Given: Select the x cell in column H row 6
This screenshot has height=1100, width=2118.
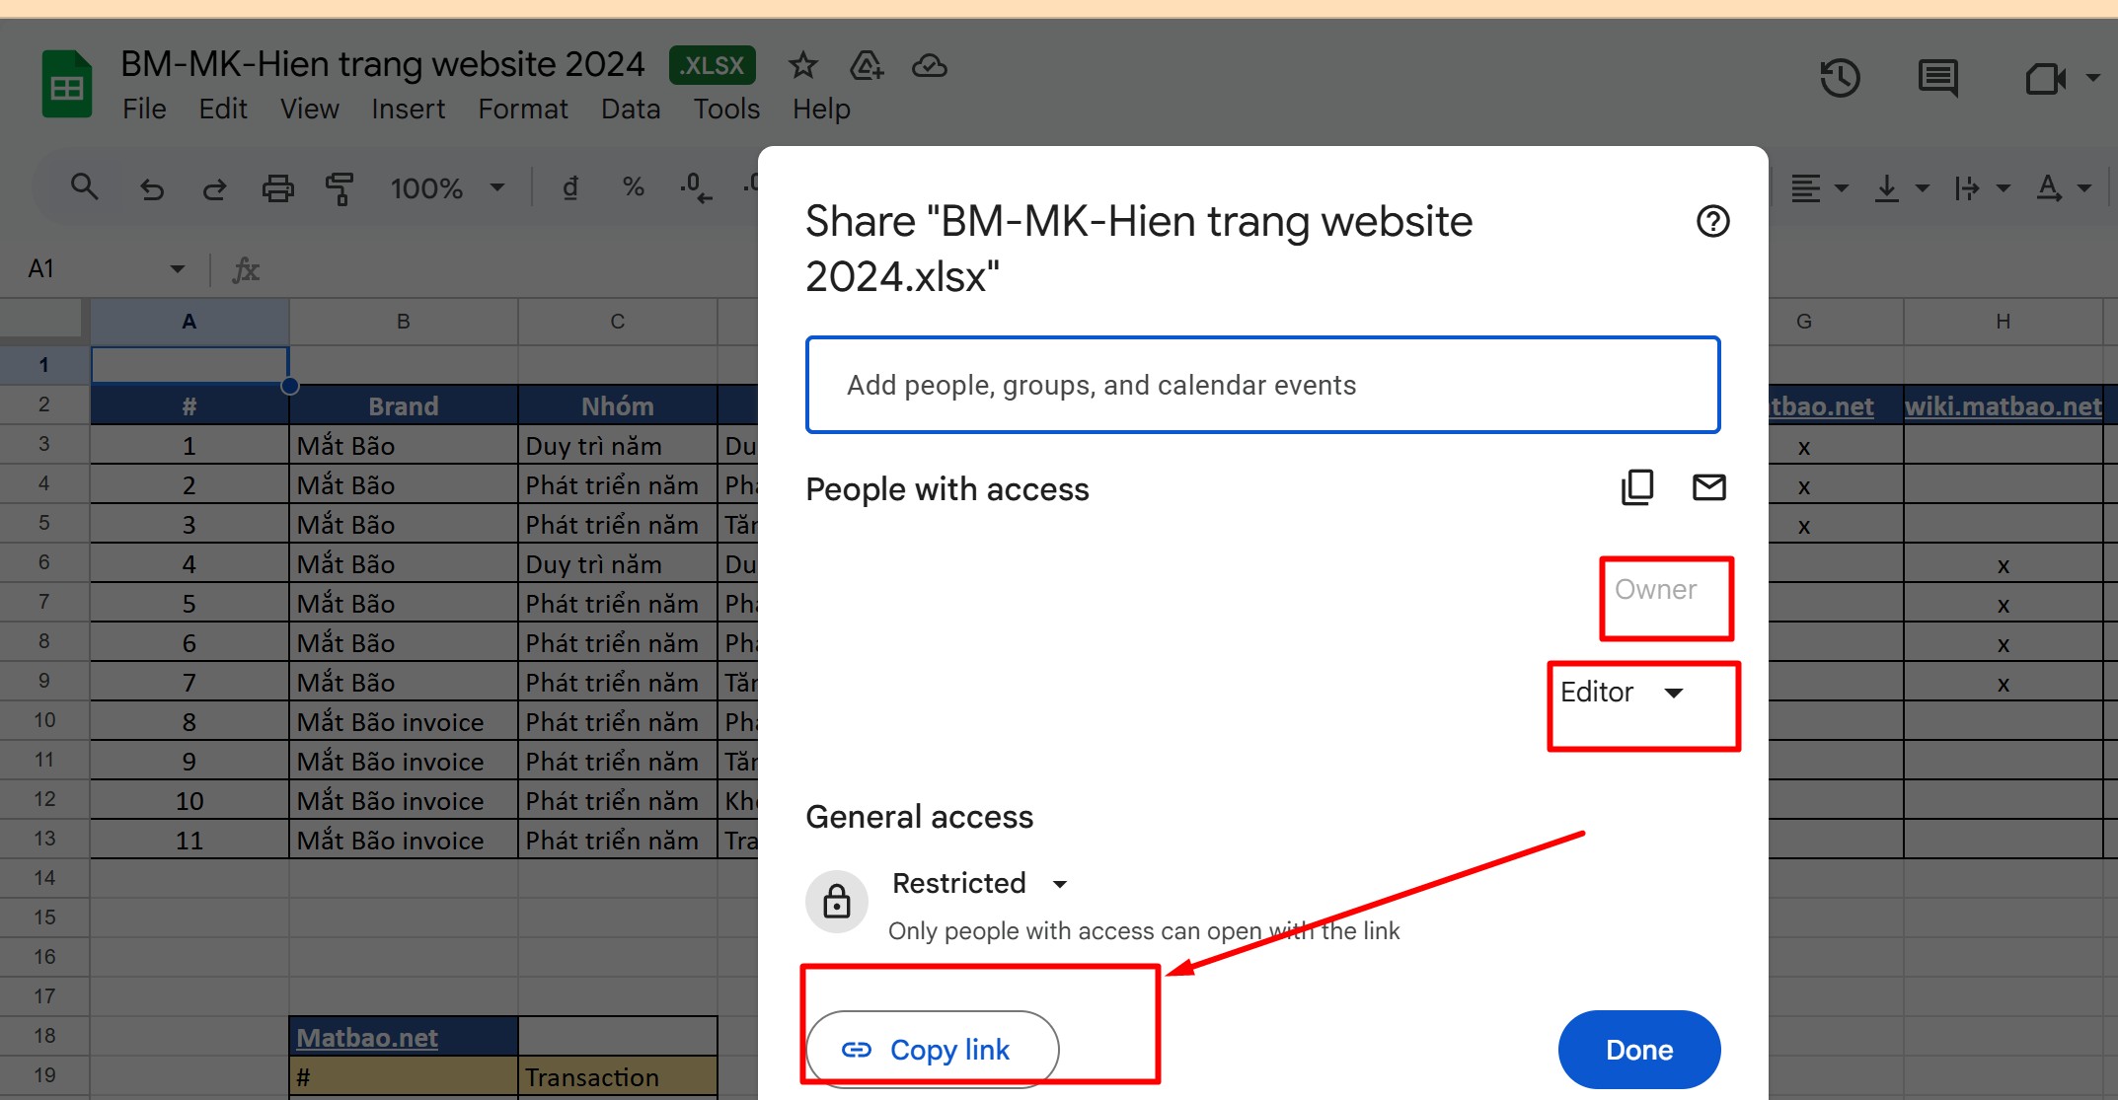Looking at the screenshot, I should point(2003,564).
